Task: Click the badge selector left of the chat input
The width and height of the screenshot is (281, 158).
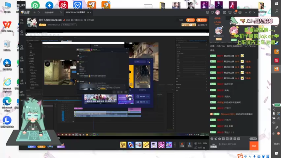Action: point(214,146)
